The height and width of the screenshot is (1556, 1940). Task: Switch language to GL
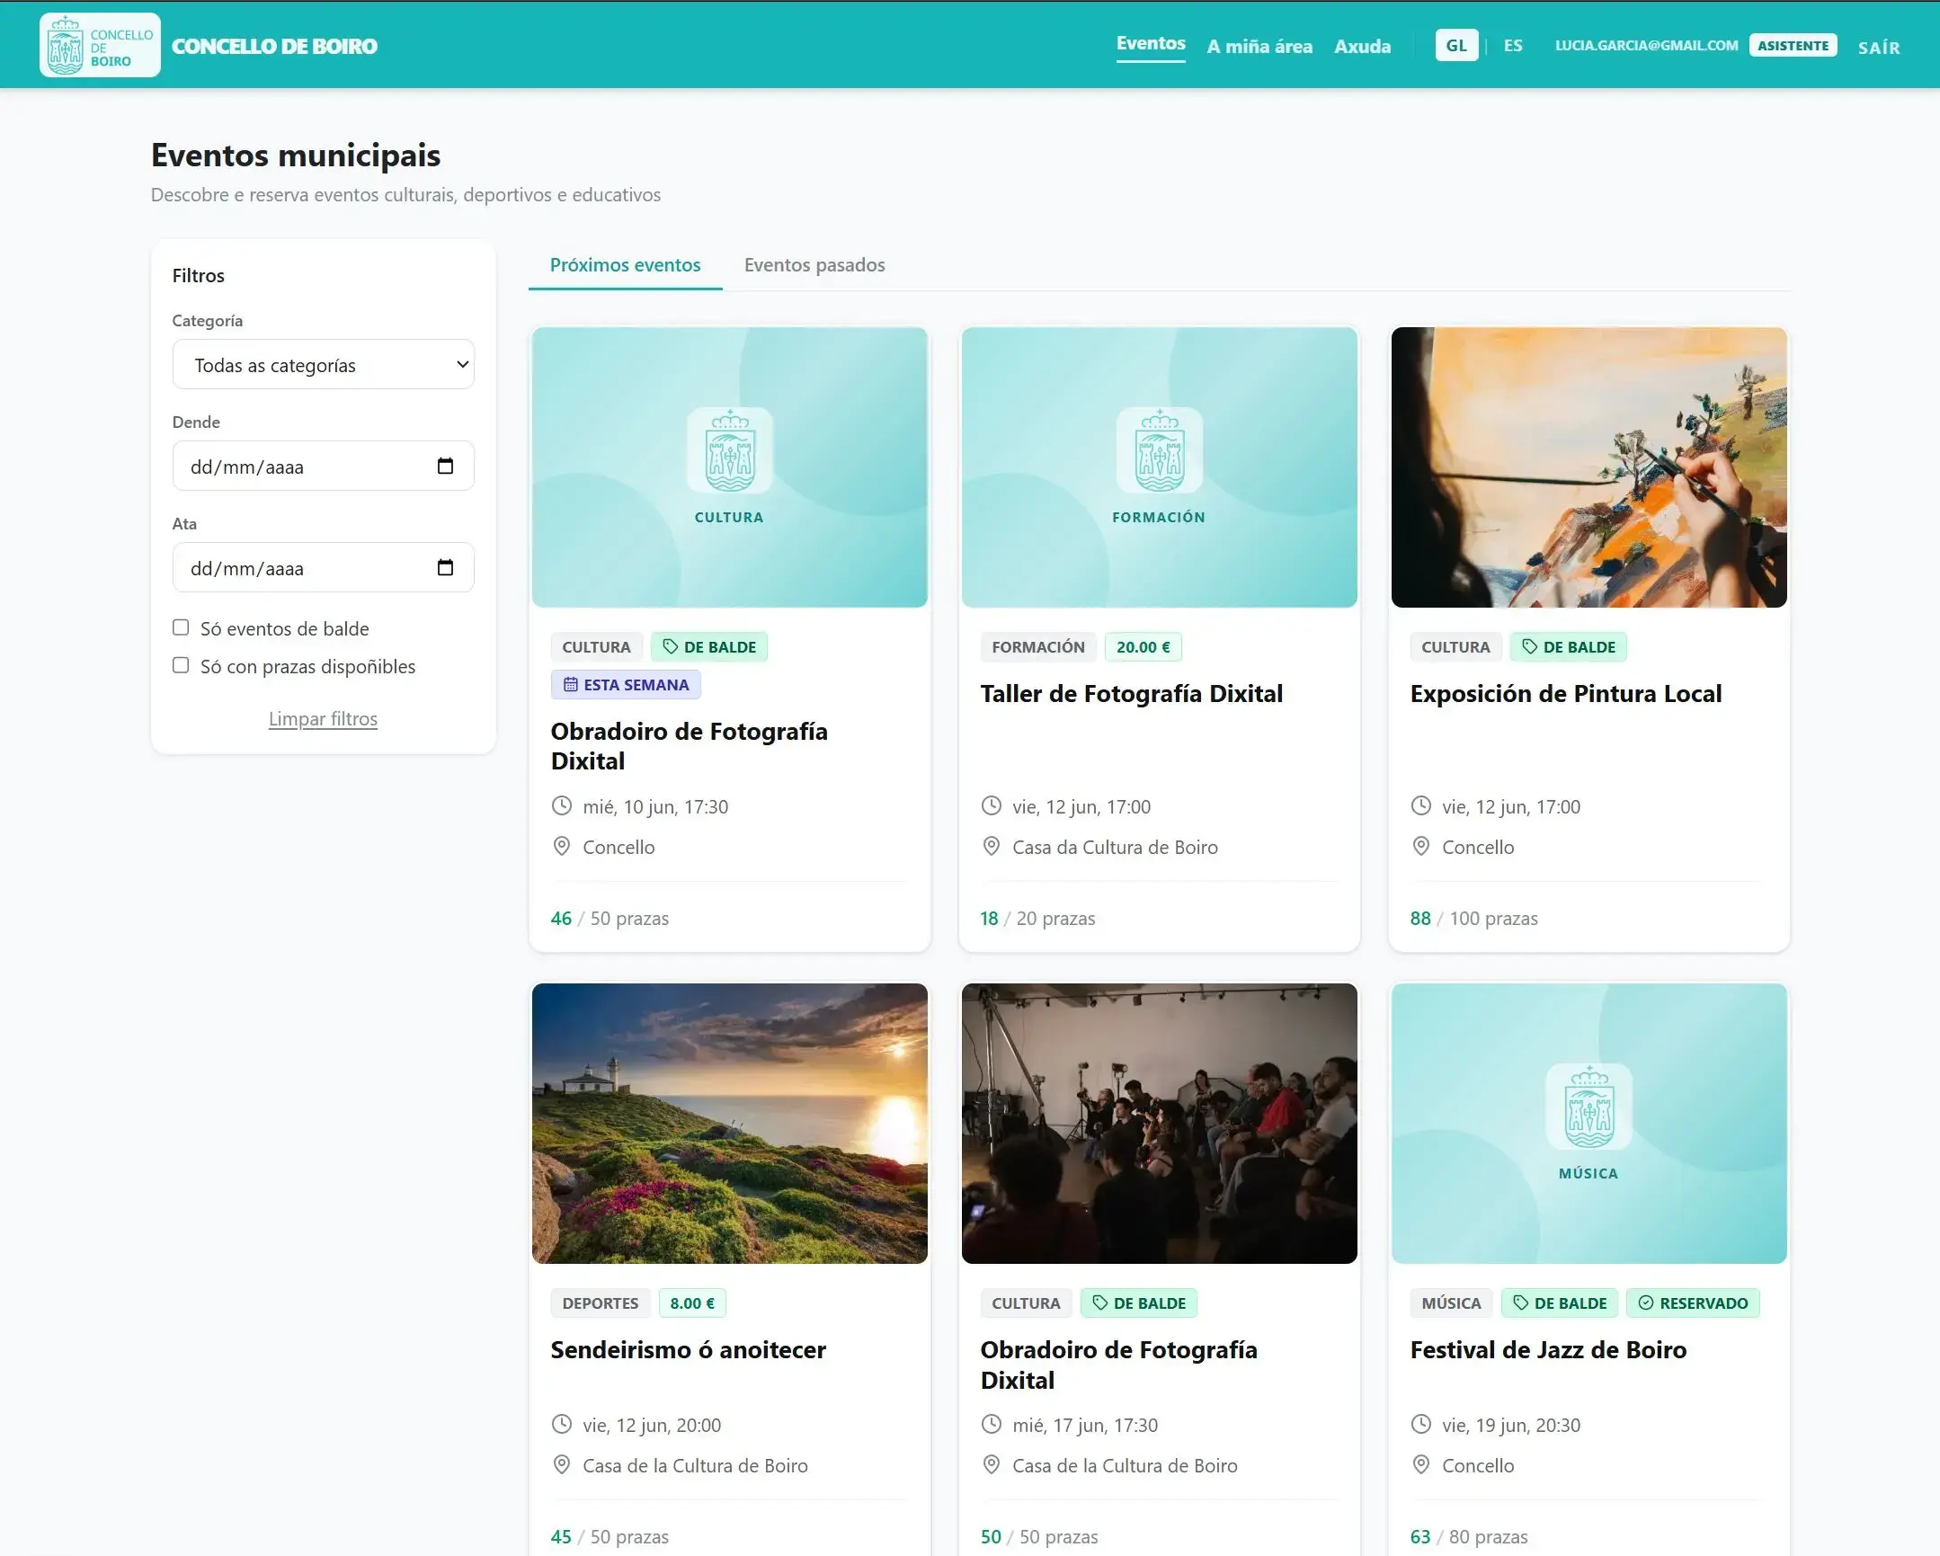coord(1457,45)
